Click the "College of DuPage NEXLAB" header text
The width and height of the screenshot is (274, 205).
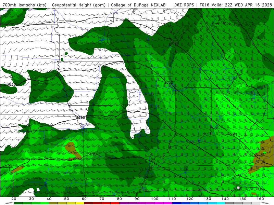pos(138,5)
